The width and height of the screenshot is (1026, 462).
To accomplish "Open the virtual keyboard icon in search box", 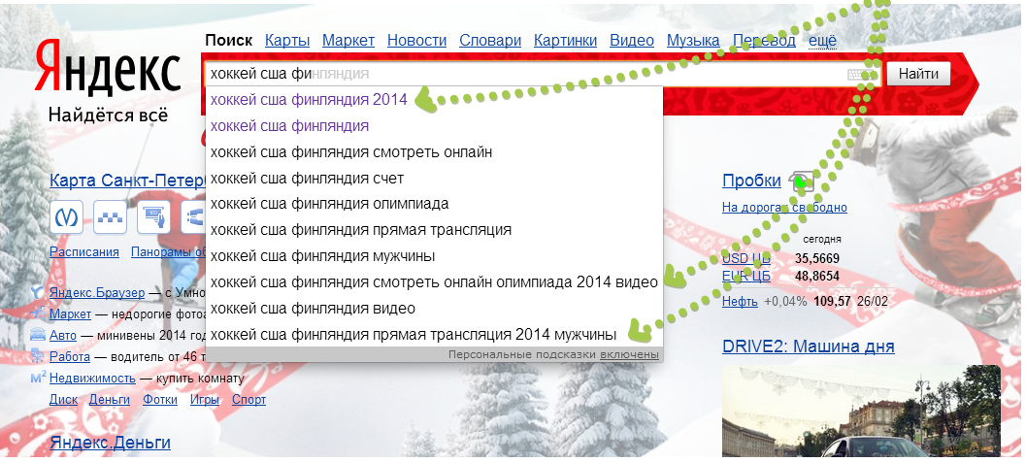I will [x=859, y=75].
